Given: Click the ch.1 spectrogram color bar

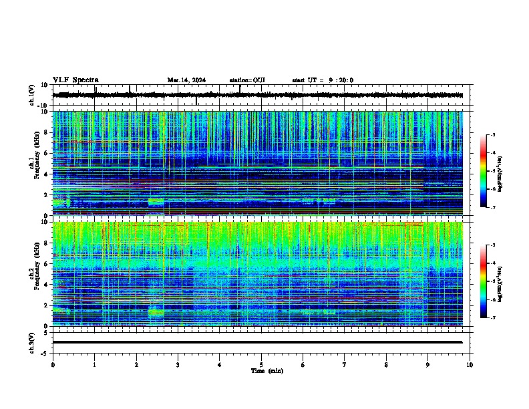Looking at the screenshot, I should coord(483,171).
